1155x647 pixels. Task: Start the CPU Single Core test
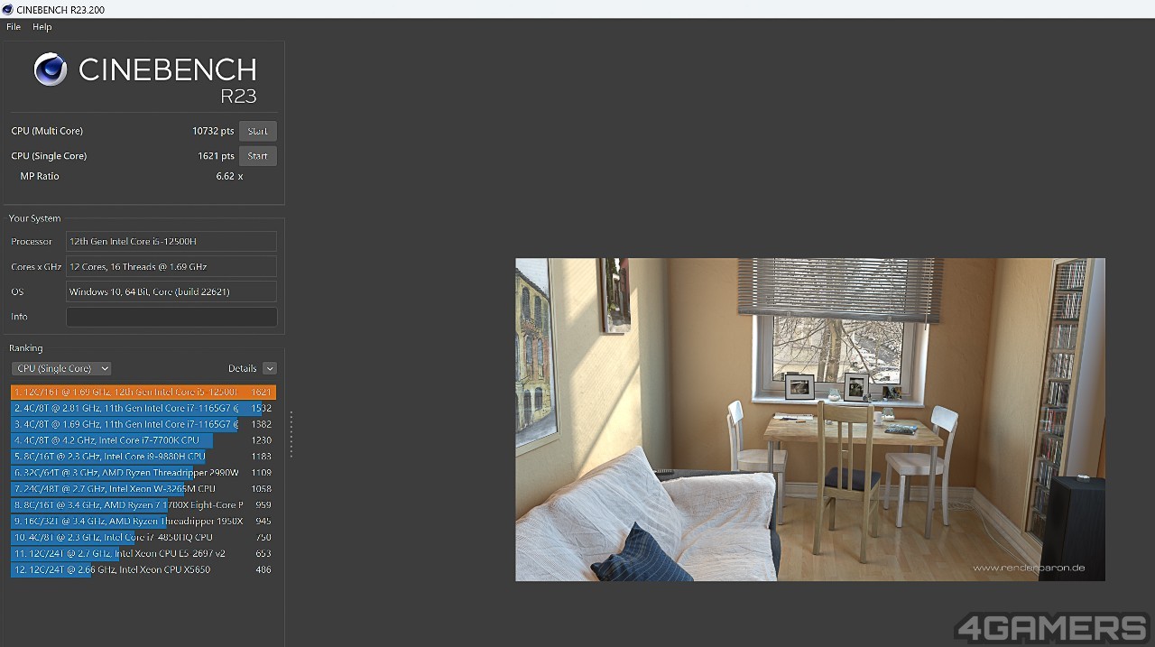click(x=258, y=156)
